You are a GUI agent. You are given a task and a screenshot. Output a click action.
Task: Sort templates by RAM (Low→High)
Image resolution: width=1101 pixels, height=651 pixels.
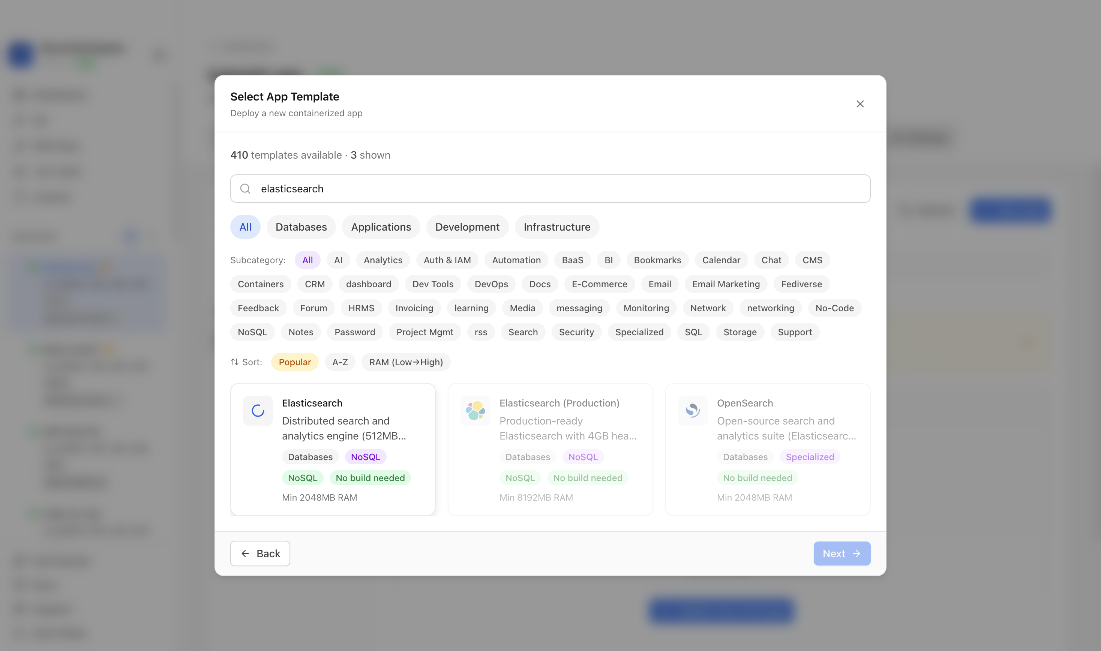tap(406, 362)
